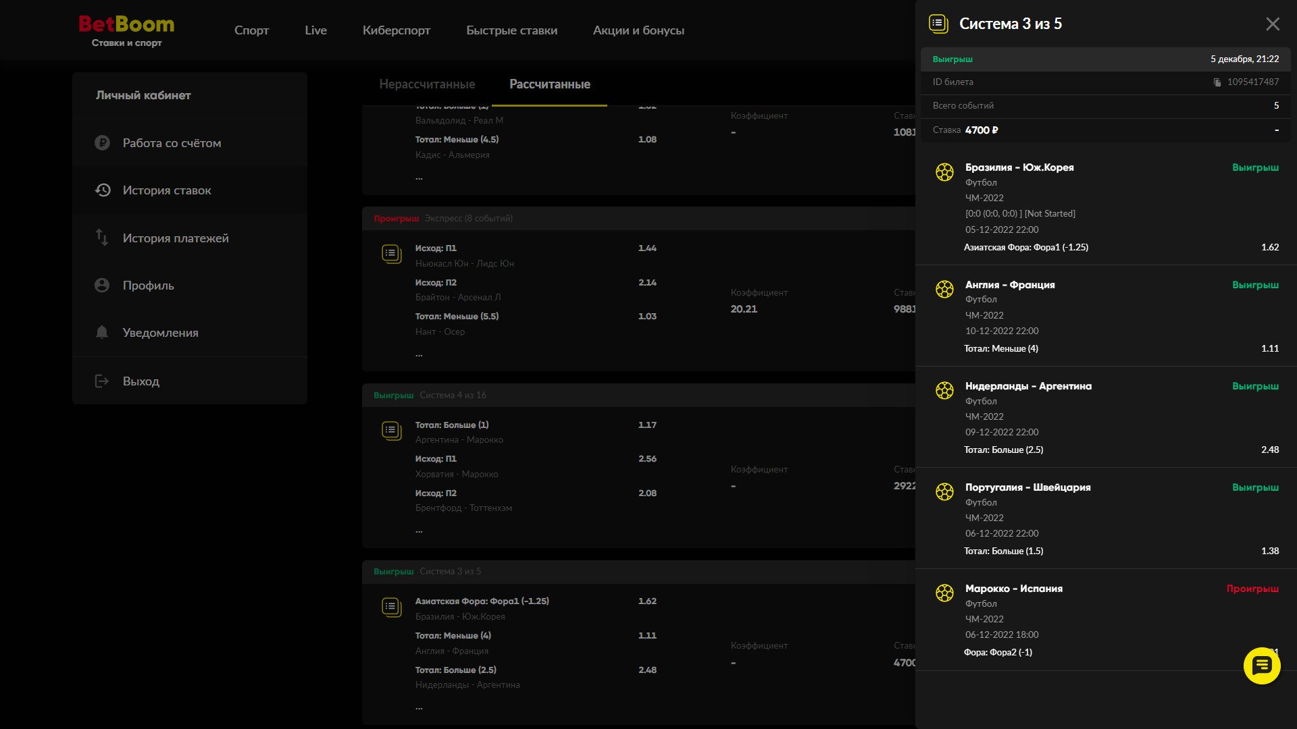
Task: Expand more events in Система 4 из 16
Action: (x=419, y=531)
